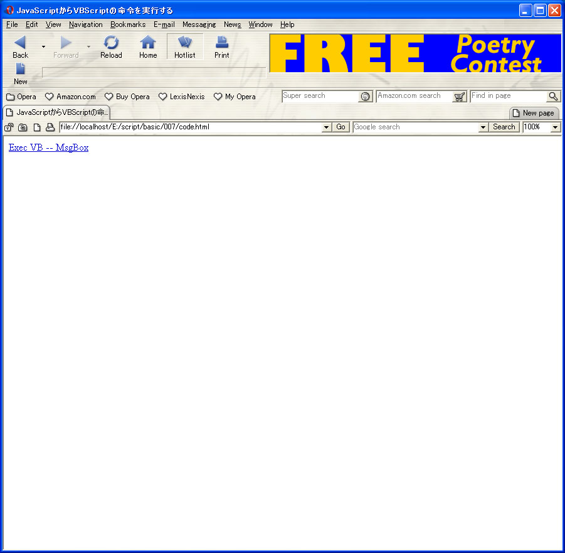Viewport: 565px width, 553px height.
Task: Open the Buy Opera bookmark
Action: coord(127,97)
